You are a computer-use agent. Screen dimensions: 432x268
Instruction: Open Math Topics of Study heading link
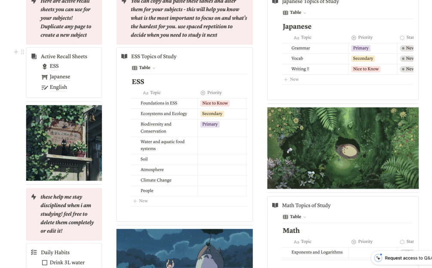click(306, 205)
